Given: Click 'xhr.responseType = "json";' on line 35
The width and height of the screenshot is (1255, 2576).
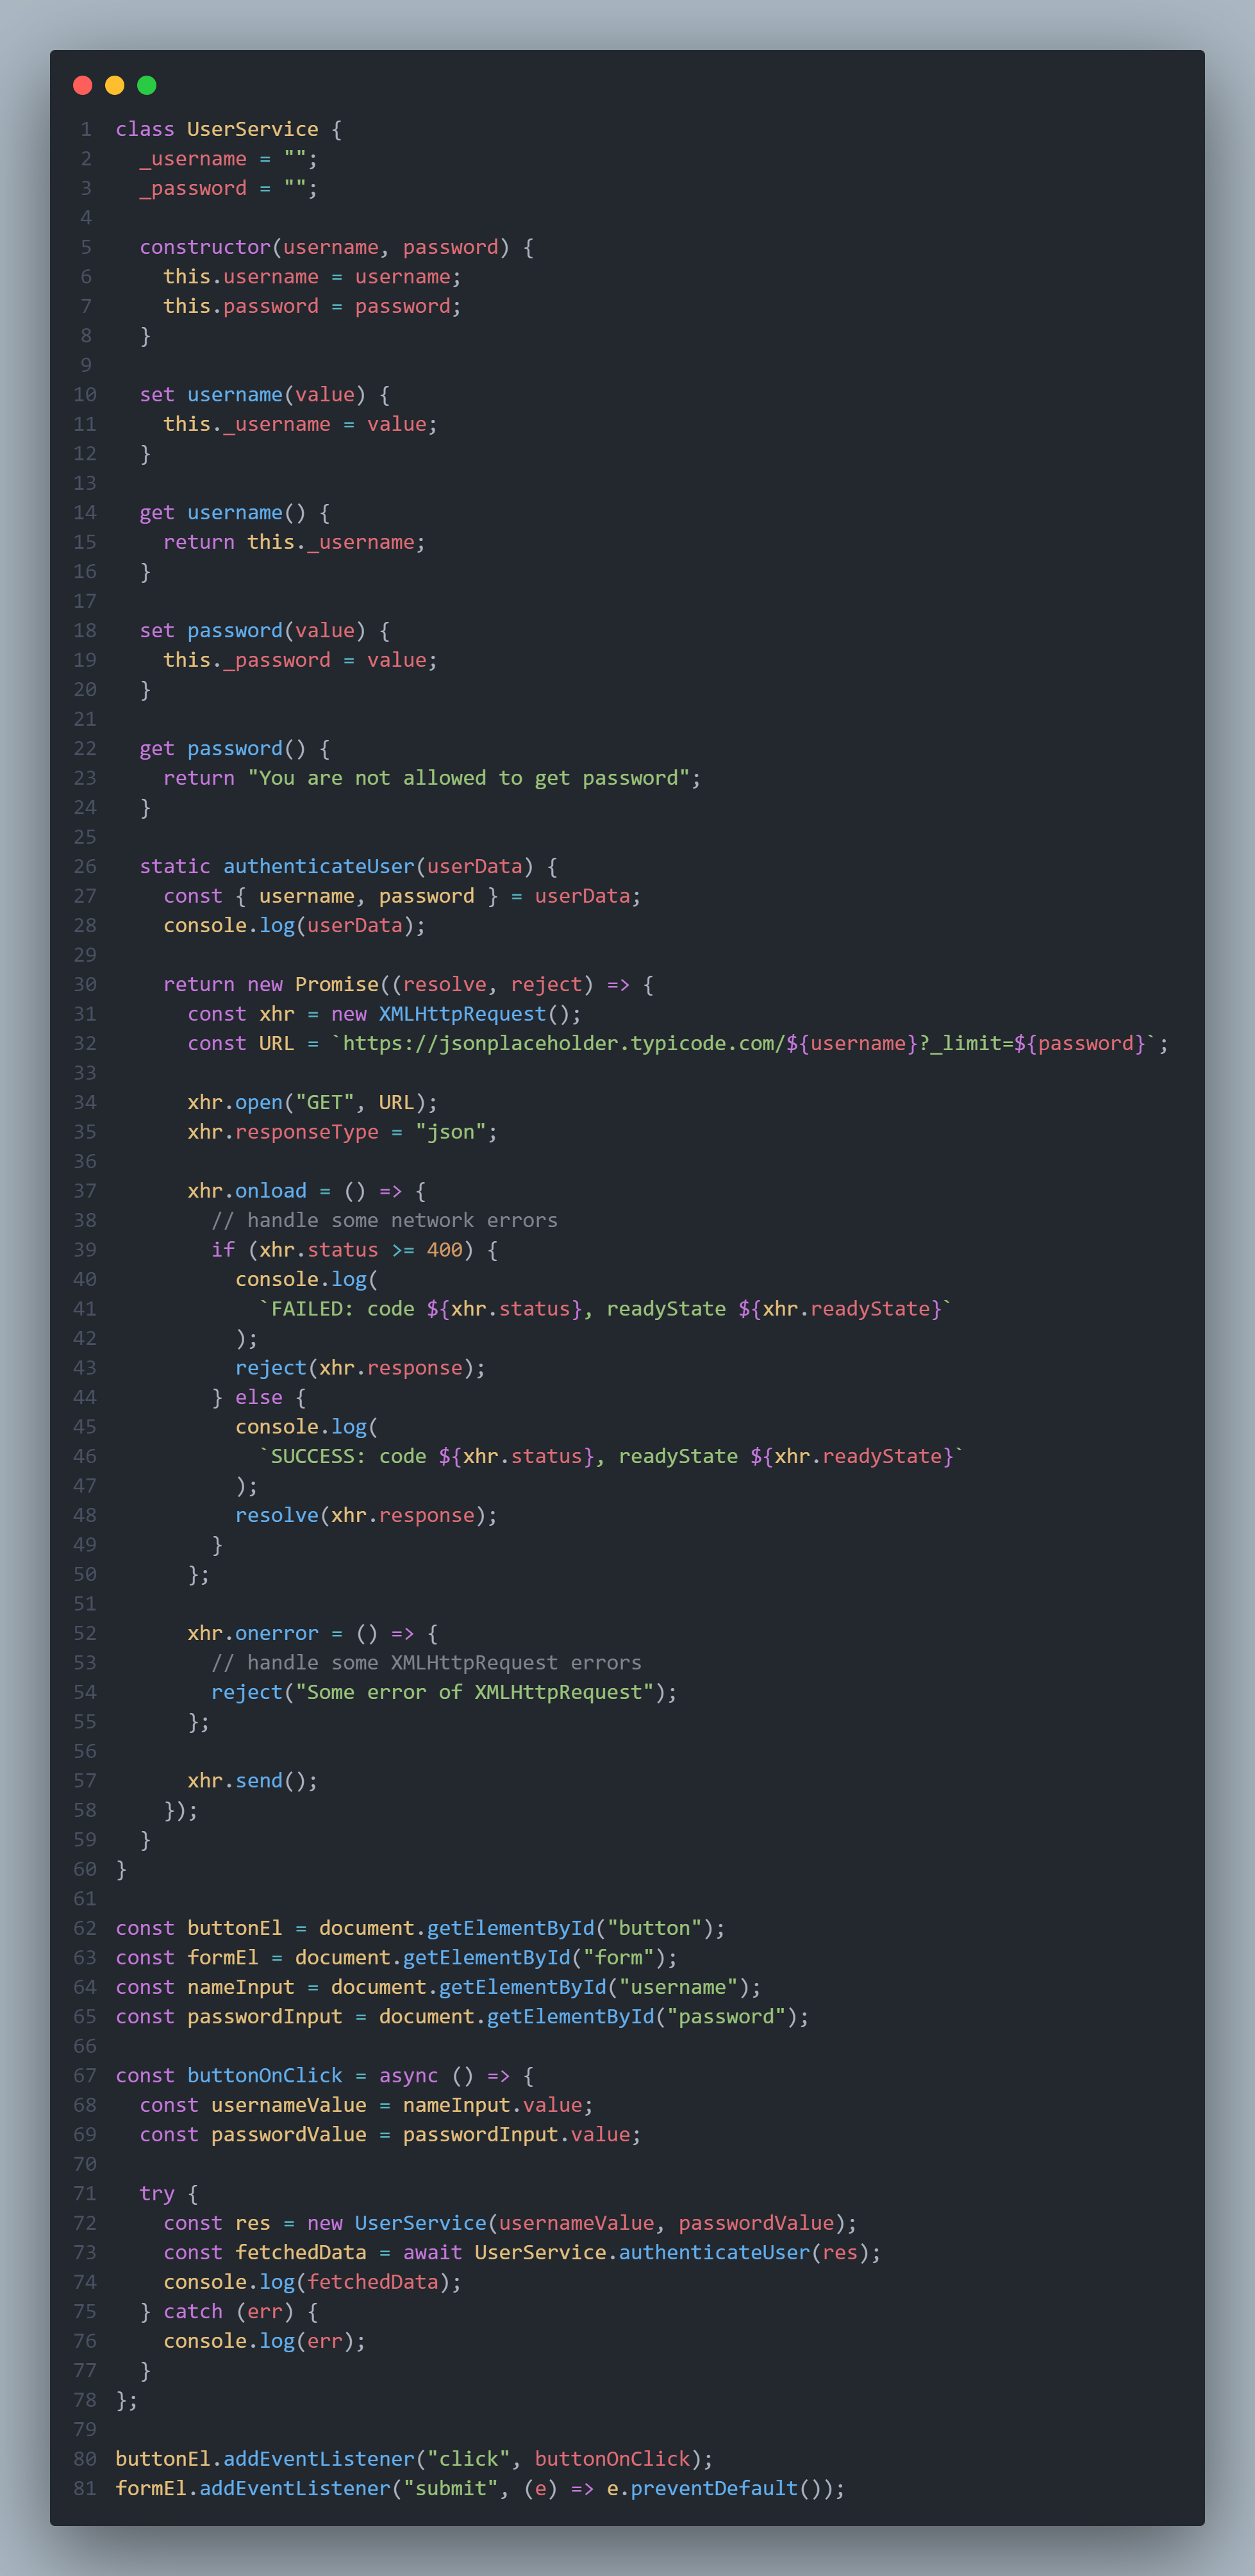Looking at the screenshot, I should [342, 1132].
